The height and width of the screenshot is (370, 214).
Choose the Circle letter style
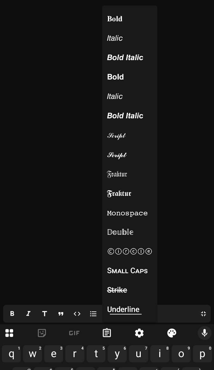(130, 251)
